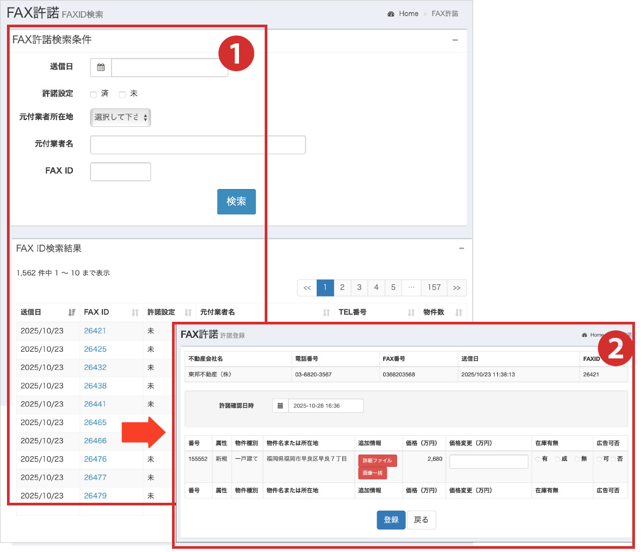Click the Home dashboard icon in breadcrumb

click(391, 14)
